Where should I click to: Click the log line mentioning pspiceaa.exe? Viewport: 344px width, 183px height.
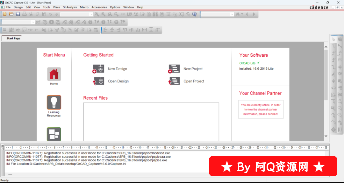pos(89,157)
